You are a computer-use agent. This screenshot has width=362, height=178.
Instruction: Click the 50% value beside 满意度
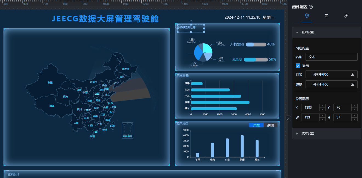click(x=272, y=59)
